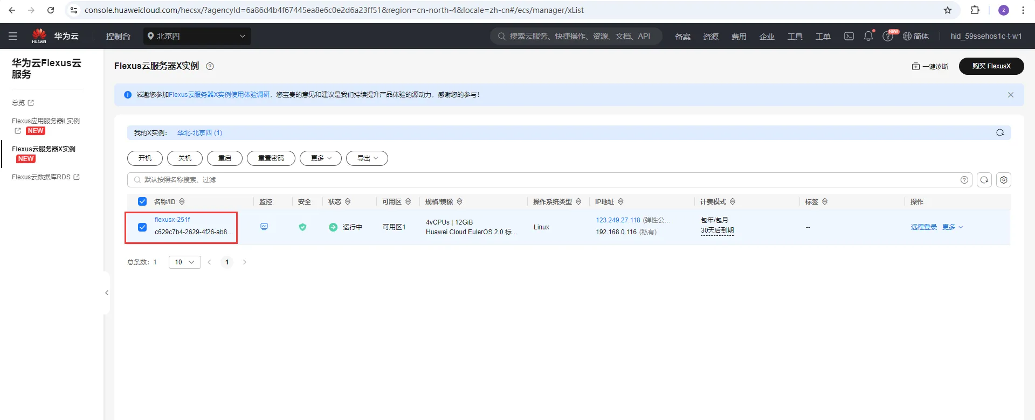1035x420 pixels.
Task: Uncheck the flexusx-251f row checkbox
Action: click(142, 227)
